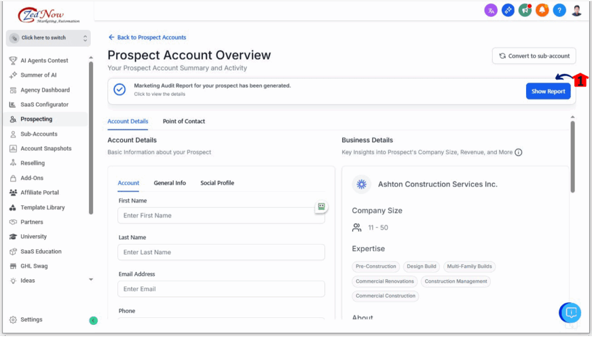The width and height of the screenshot is (592, 337).
Task: Click the SaaS Configurator chart icon
Action: [x=13, y=105]
